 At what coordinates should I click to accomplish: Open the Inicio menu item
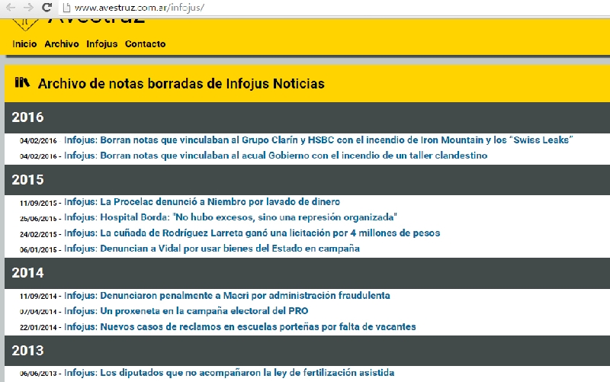click(24, 44)
